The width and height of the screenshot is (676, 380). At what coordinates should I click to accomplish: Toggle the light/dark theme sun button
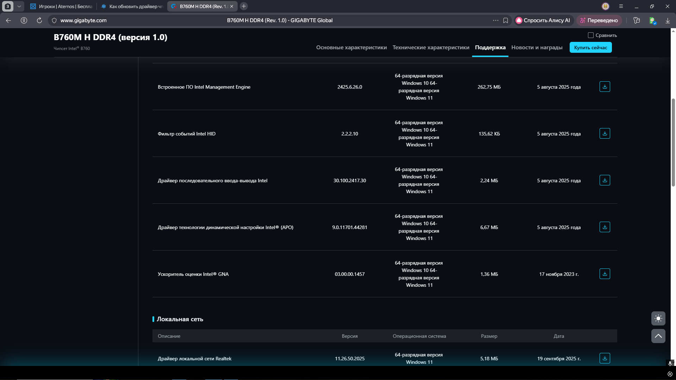point(658,318)
